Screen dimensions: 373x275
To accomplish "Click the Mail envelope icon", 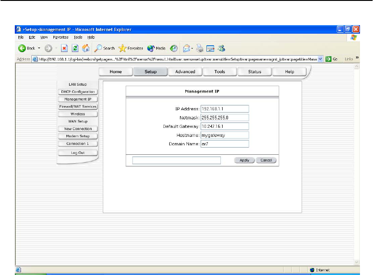I will [186, 48].
